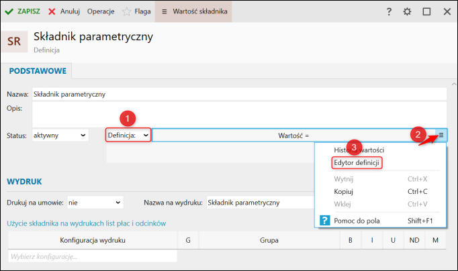Open Użycie składnika na wydrukach link
This screenshot has width=458, height=271.
[87, 223]
